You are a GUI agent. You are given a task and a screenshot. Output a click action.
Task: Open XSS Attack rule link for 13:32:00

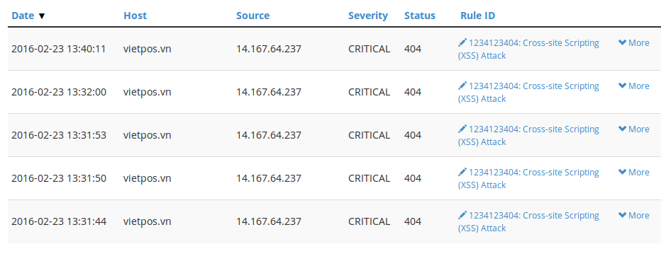[x=528, y=93]
